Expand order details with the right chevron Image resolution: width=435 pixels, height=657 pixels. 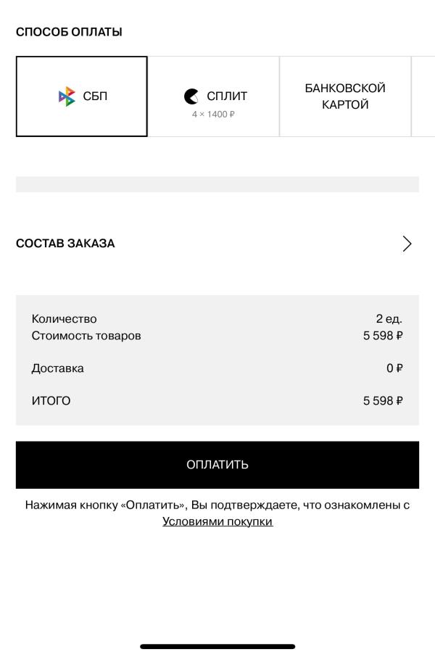click(407, 244)
